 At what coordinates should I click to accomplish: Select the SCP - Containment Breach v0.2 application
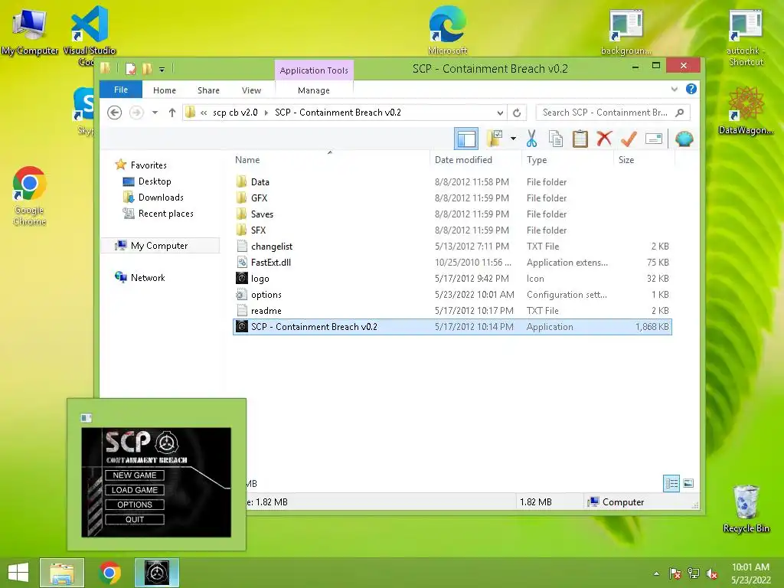tap(452, 326)
